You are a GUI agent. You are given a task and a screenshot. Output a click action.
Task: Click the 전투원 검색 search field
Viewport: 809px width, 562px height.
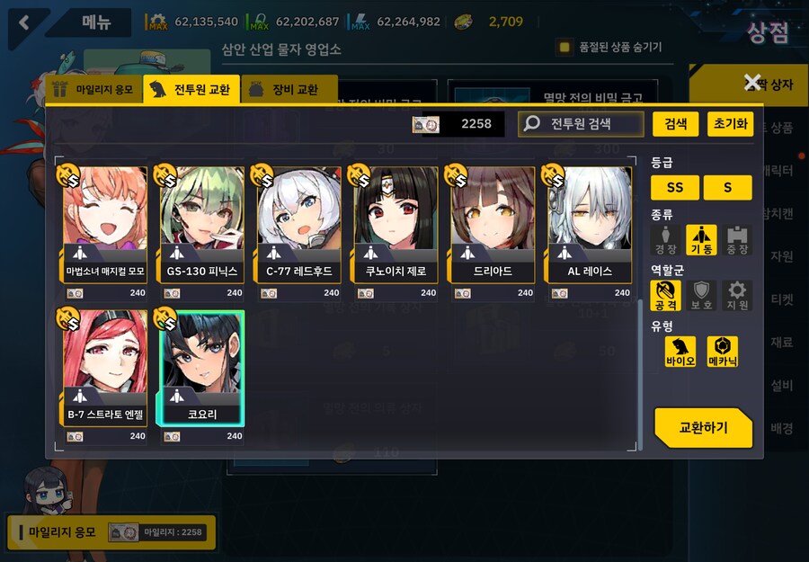coord(581,124)
